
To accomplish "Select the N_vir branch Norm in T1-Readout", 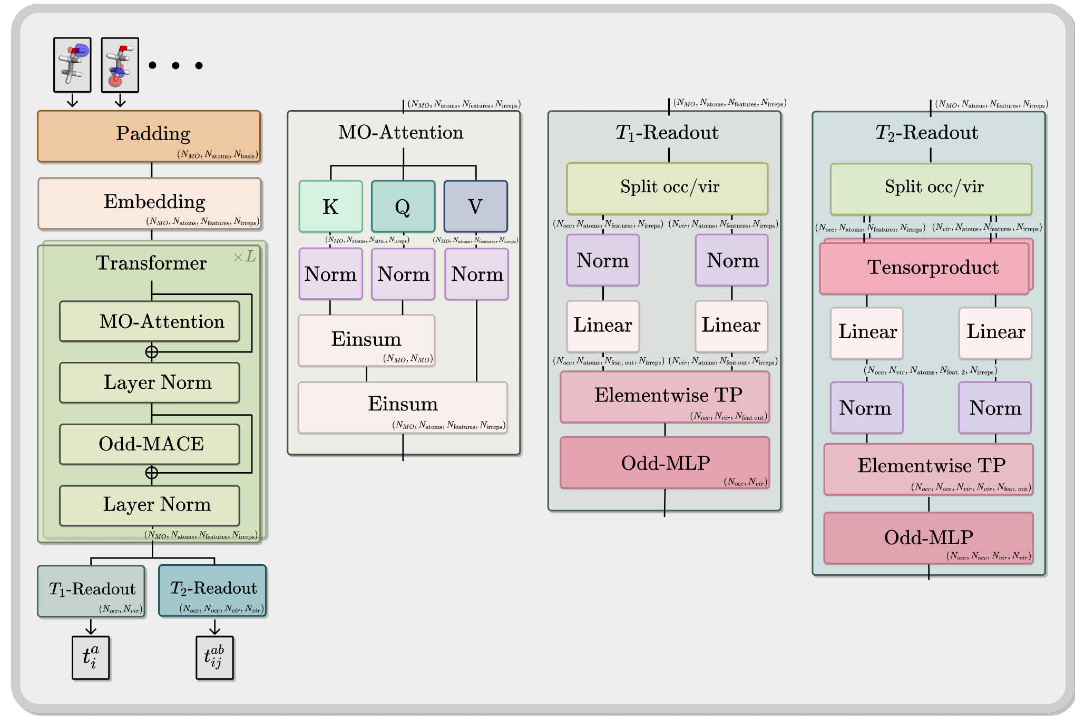I will point(732,260).
